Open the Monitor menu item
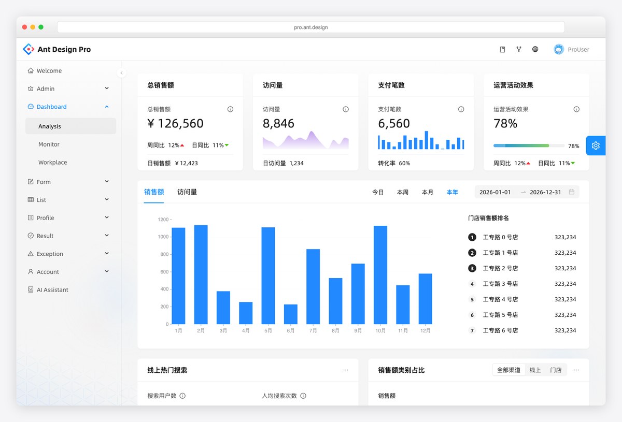Viewport: 622px width, 422px height. pos(70,144)
